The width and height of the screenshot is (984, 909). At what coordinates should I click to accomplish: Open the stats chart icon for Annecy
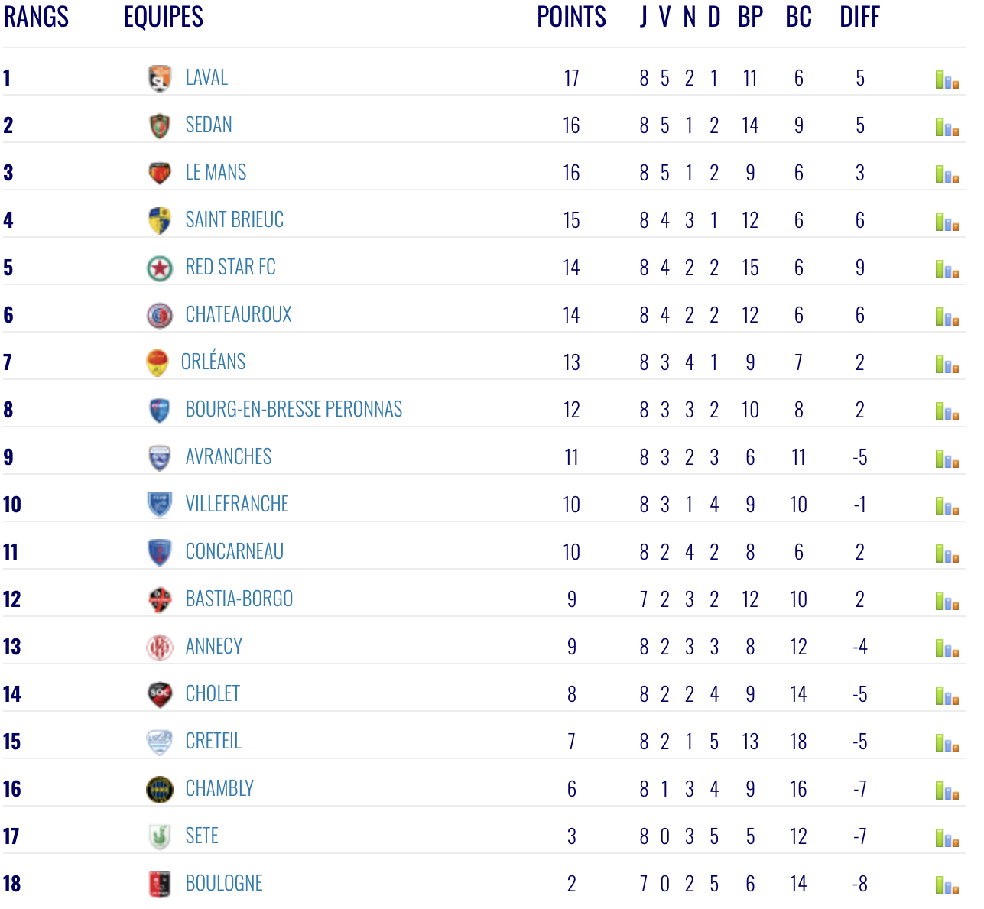(947, 648)
